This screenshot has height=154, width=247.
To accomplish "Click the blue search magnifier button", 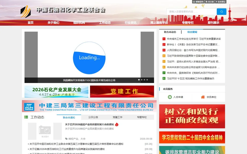I will (x=222, y=12).
